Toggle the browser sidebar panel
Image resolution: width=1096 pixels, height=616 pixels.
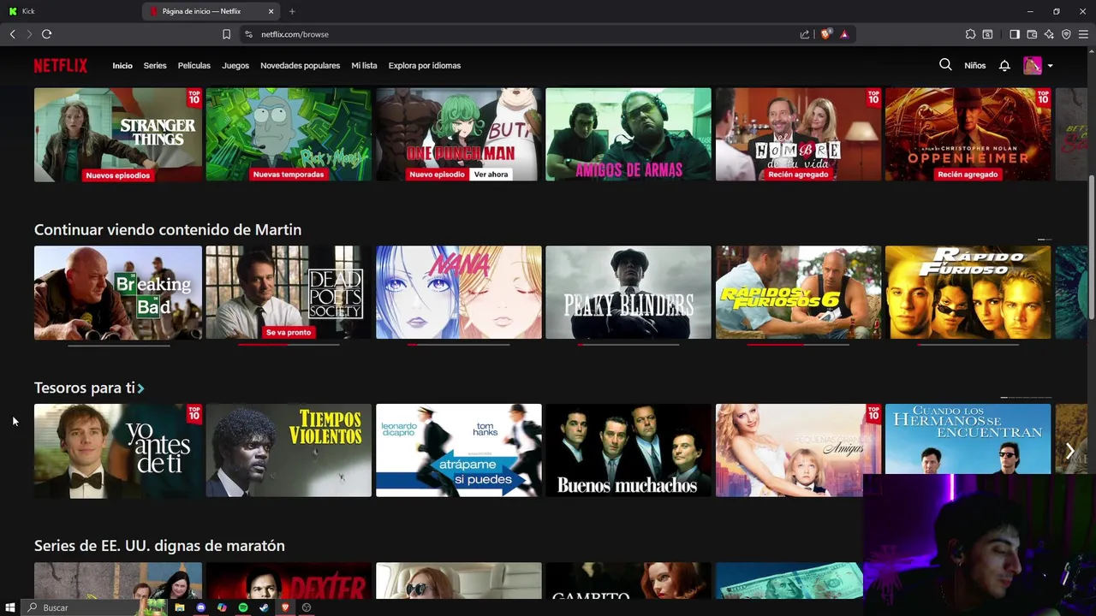coord(1015,34)
